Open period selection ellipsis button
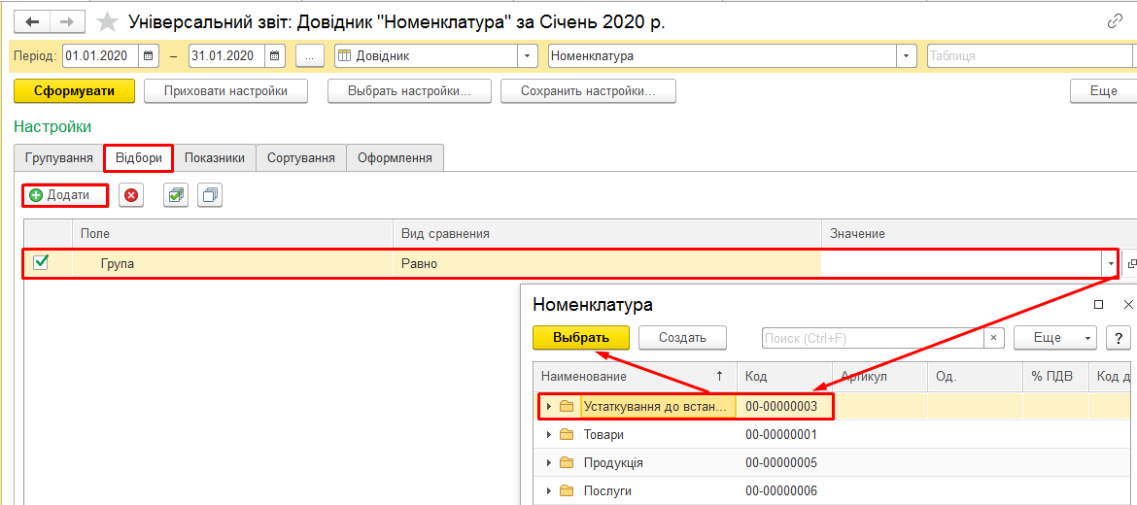1137x505 pixels. point(310,55)
